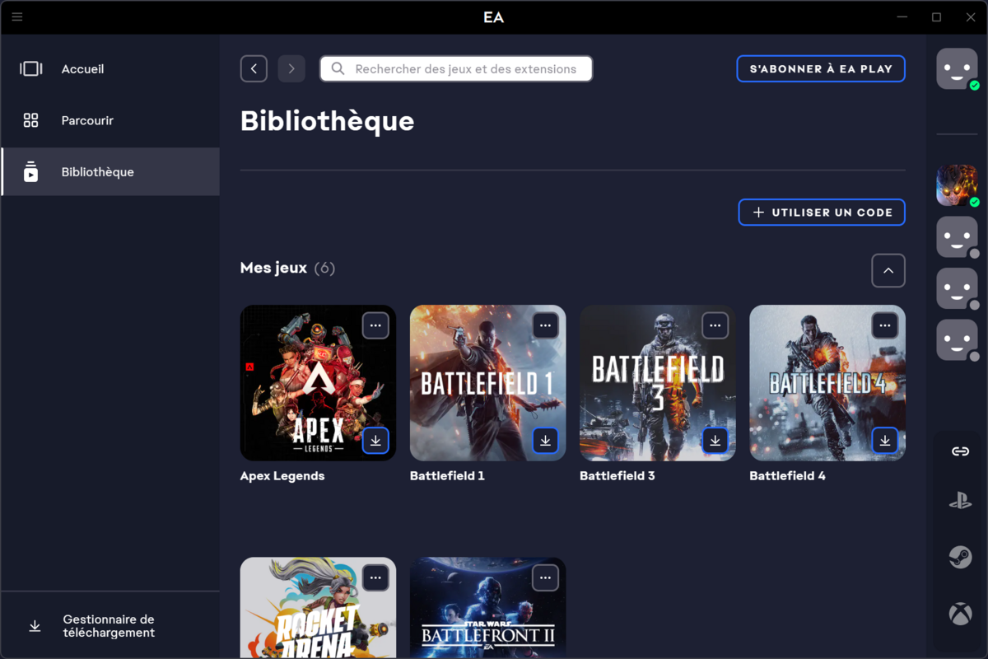Open the Battlefield 4 cover art
The height and width of the screenshot is (659, 988).
coord(827,383)
